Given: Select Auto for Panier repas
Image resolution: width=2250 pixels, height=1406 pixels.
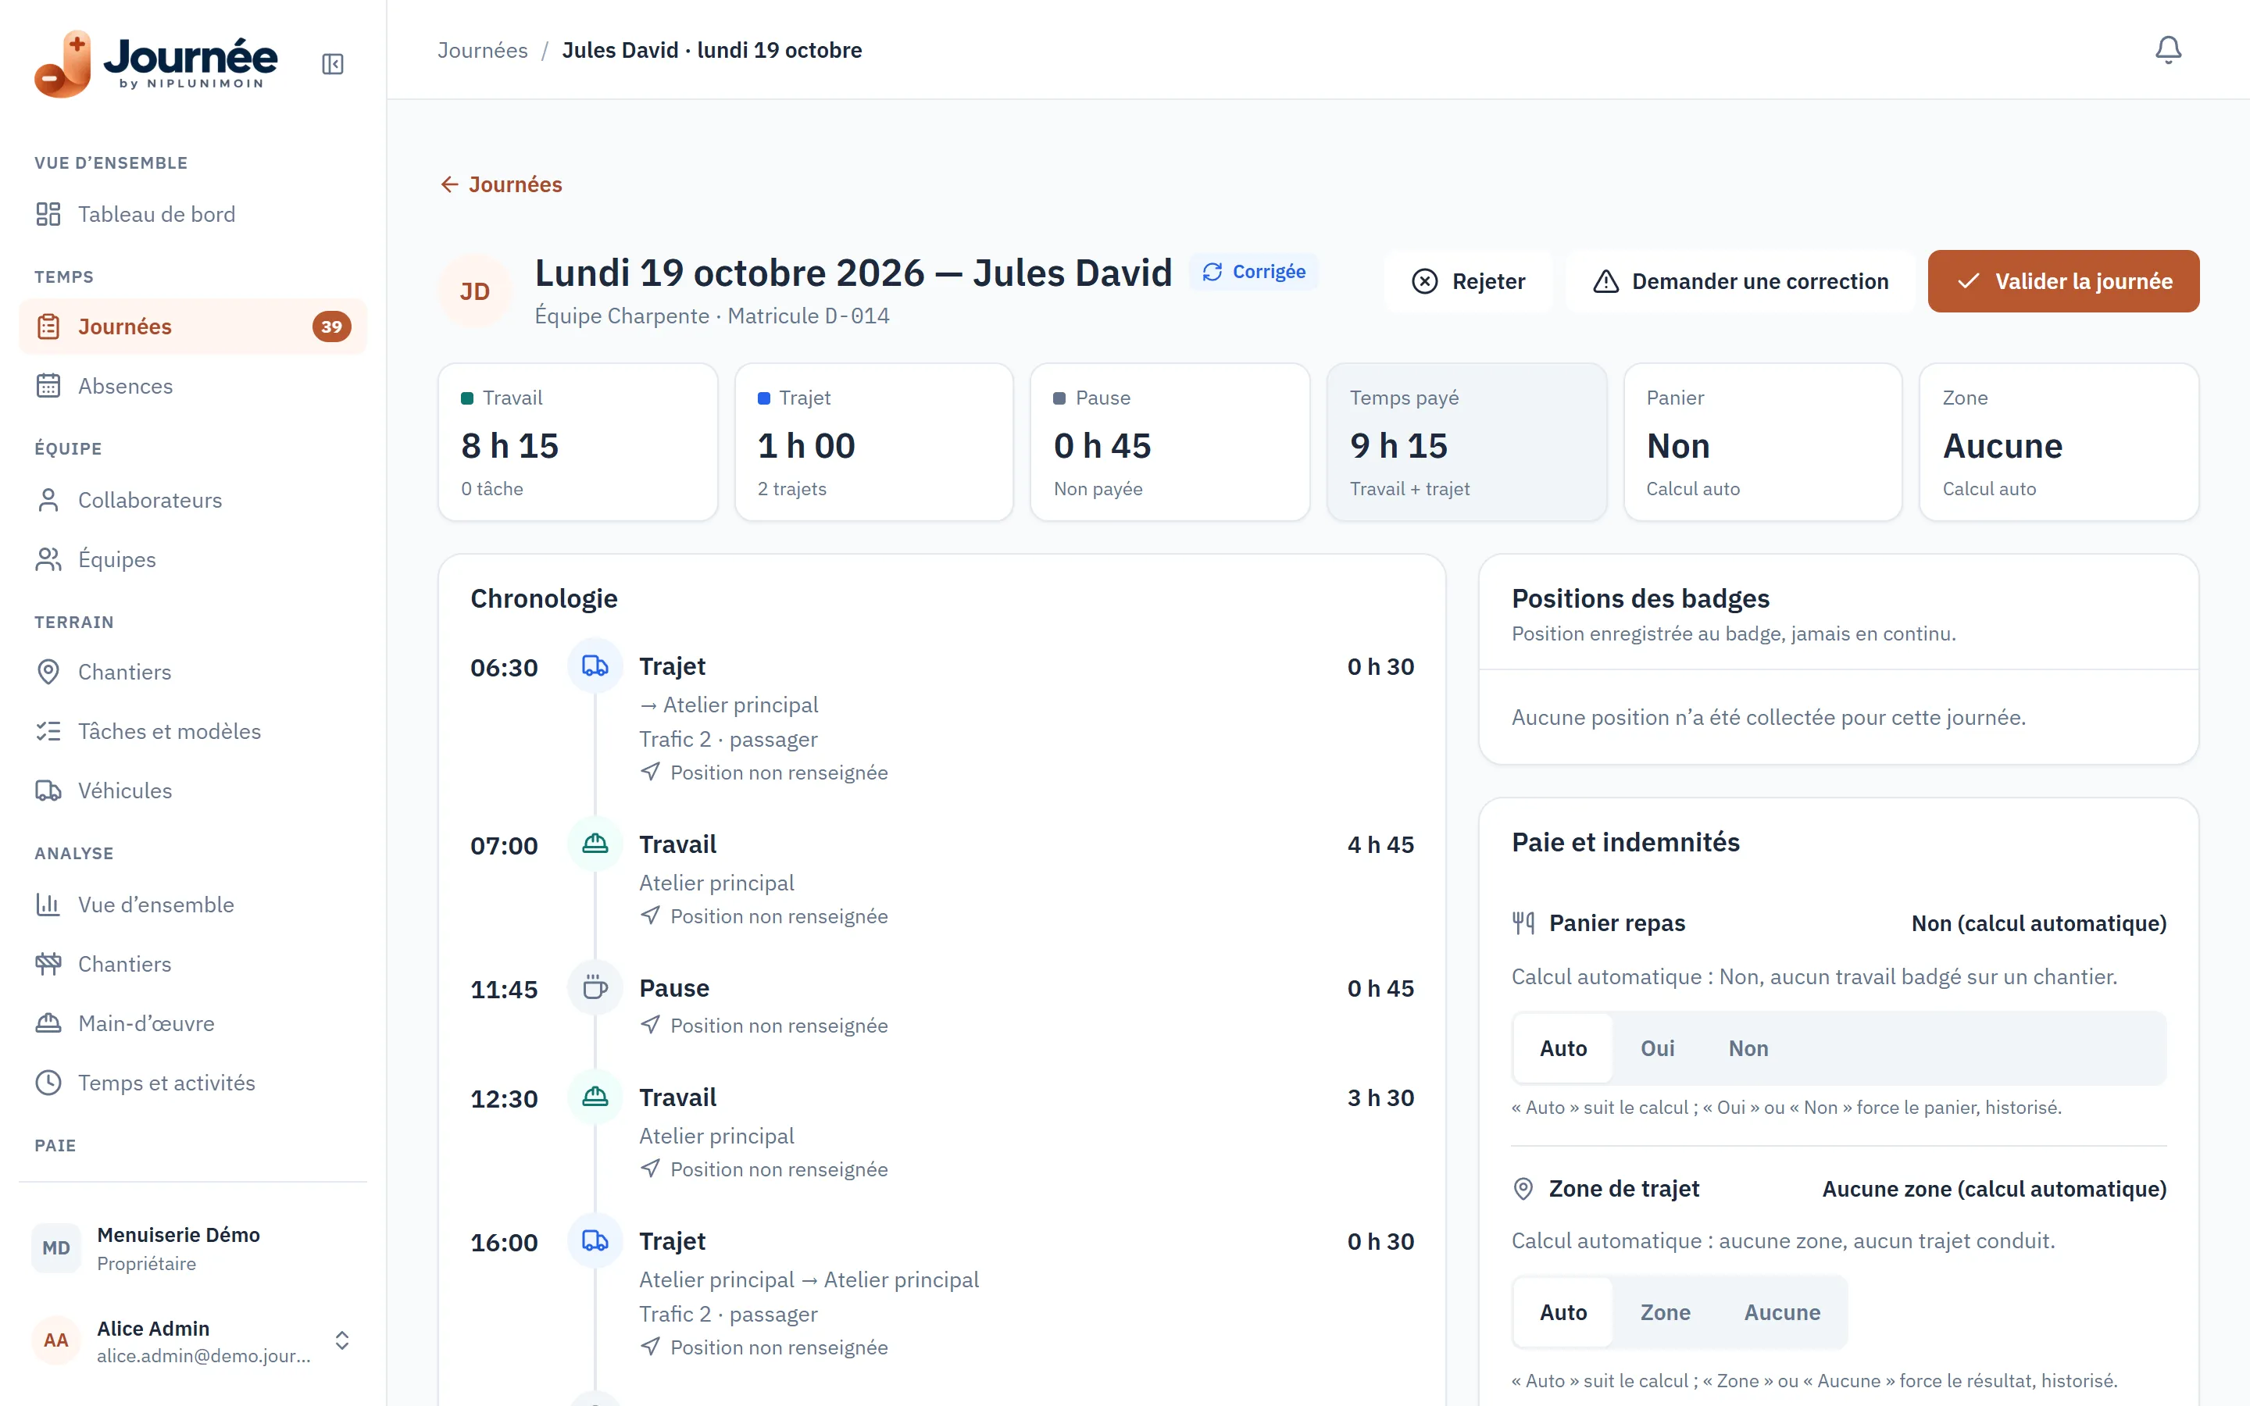Looking at the screenshot, I should [x=1563, y=1048].
